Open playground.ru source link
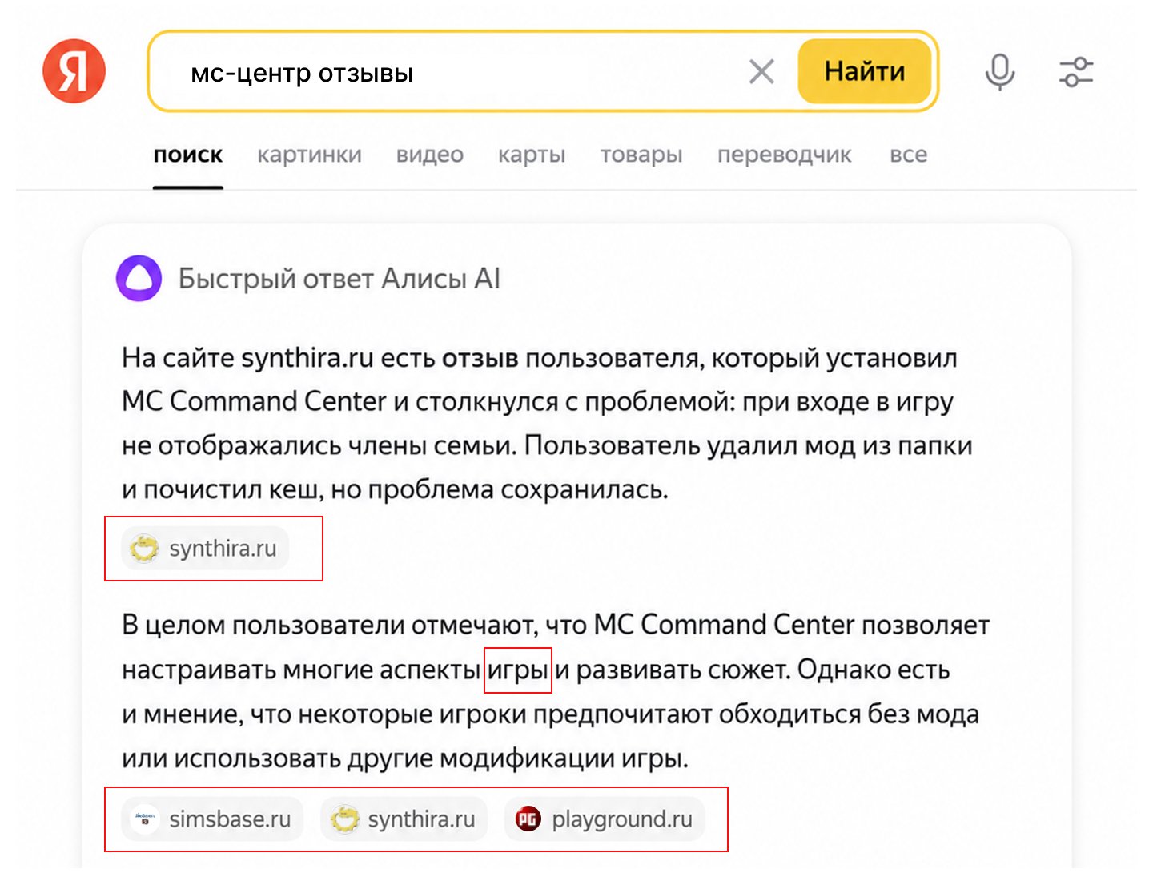This screenshot has height=873, width=1153. pos(605,819)
